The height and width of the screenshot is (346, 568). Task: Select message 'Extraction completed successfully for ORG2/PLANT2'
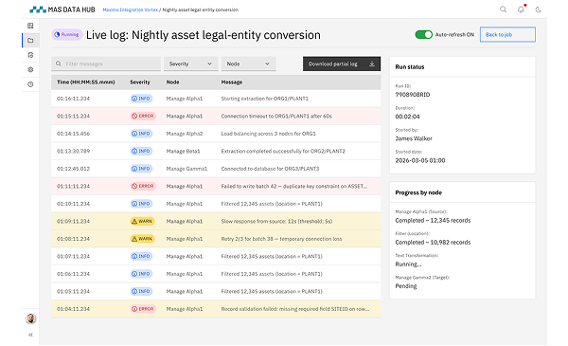(x=283, y=152)
